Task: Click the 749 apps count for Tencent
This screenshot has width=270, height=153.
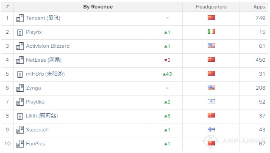Action: click(x=260, y=18)
